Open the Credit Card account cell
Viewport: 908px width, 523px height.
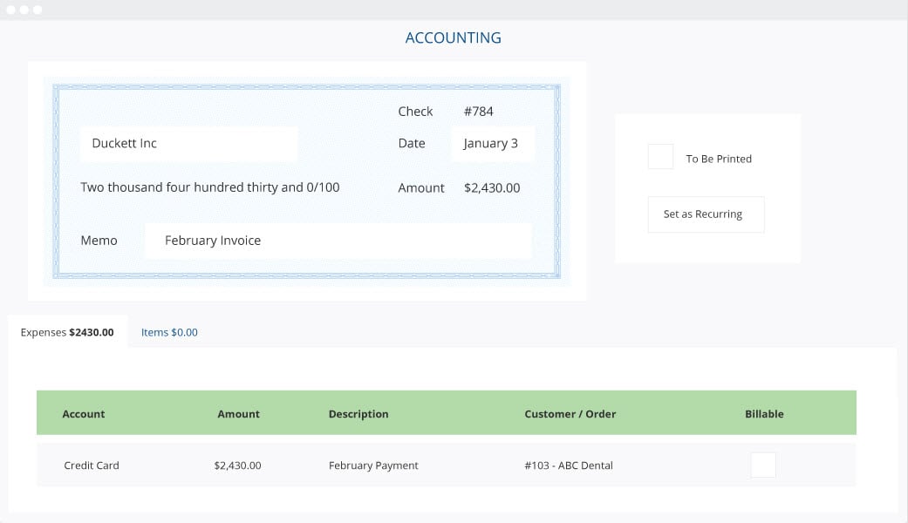click(92, 465)
